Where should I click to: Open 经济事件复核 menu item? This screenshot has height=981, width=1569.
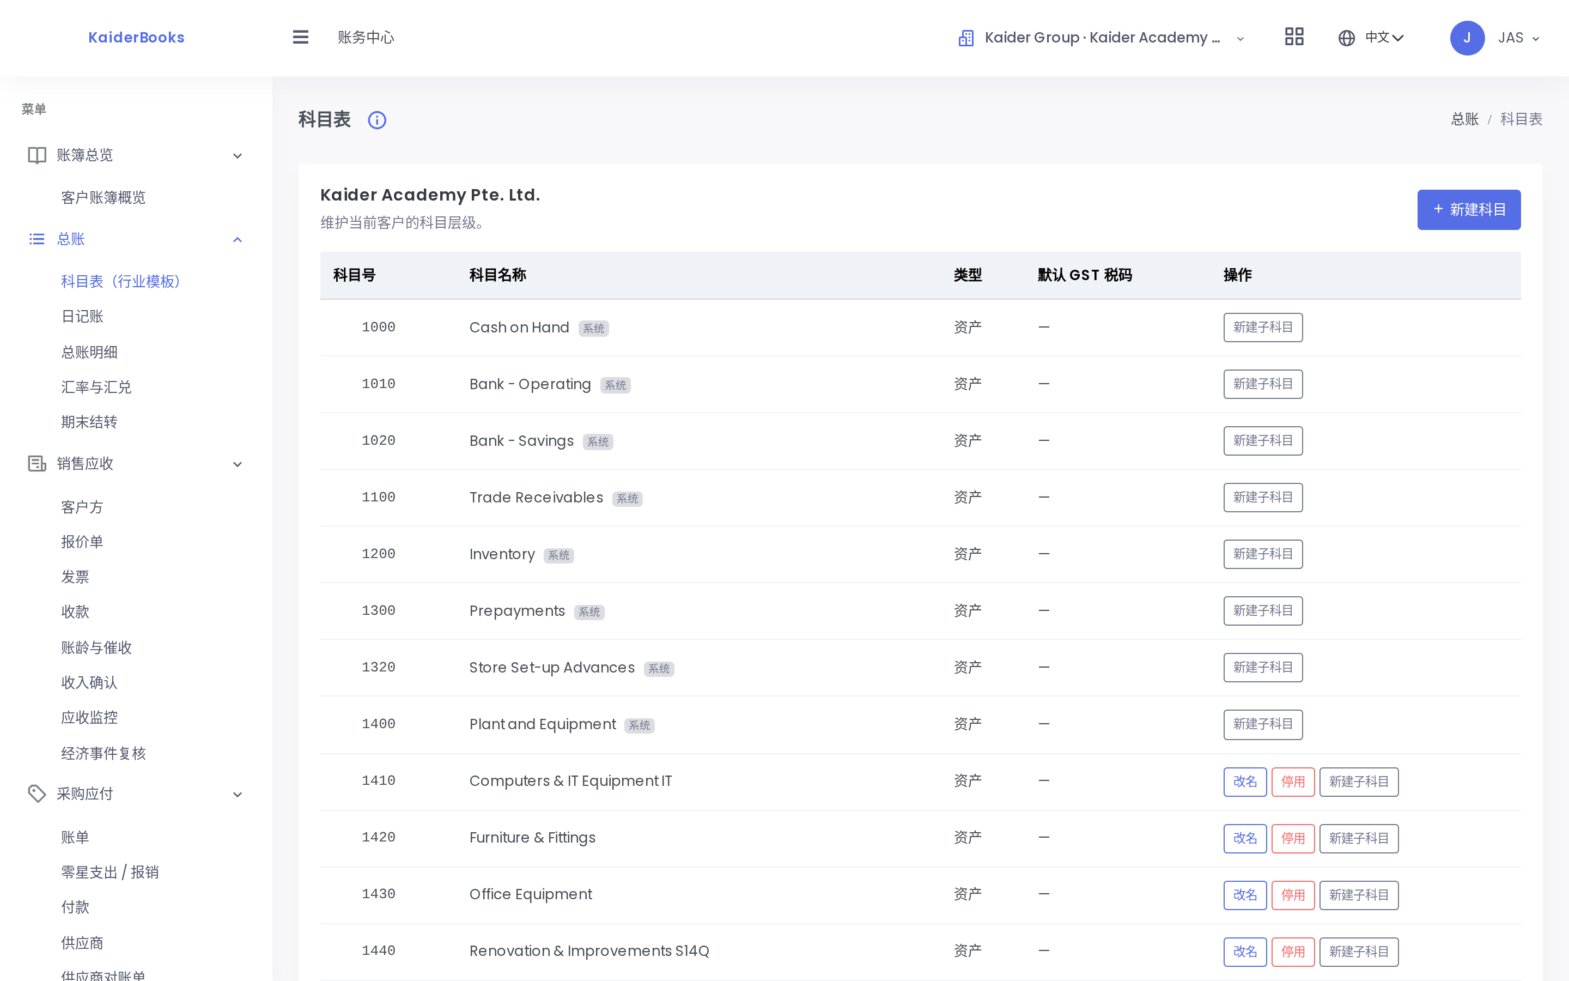[x=103, y=753]
